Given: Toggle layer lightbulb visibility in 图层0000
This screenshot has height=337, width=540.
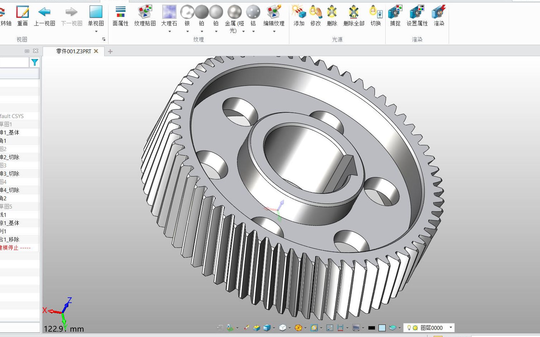Looking at the screenshot, I should point(409,328).
